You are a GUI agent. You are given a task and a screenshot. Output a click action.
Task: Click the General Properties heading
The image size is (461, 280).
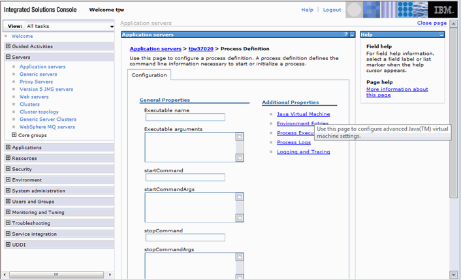click(x=165, y=100)
